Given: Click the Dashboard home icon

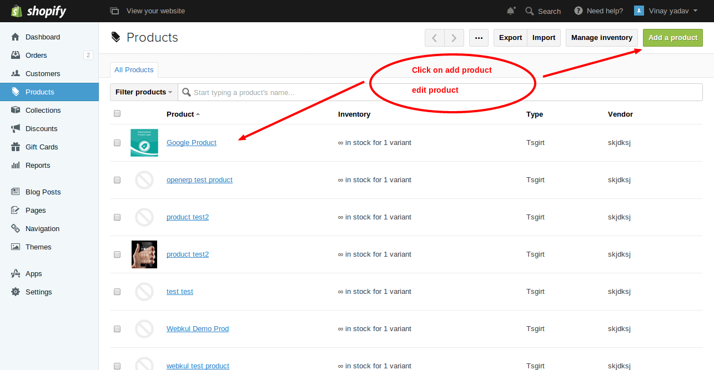Looking at the screenshot, I should pyautogui.click(x=16, y=37).
